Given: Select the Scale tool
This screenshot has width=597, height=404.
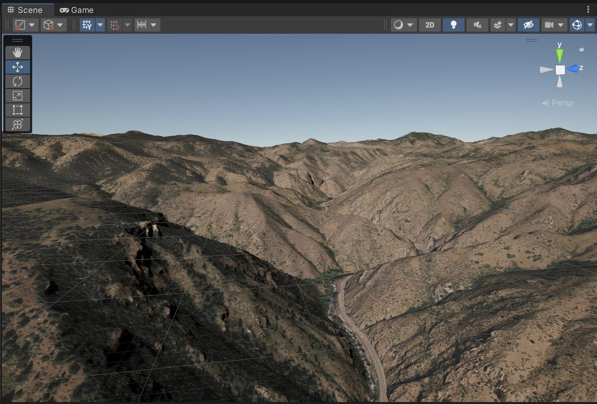Looking at the screenshot, I should point(18,95).
